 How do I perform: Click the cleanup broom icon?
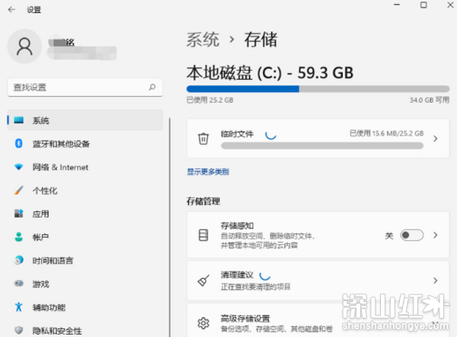[203, 281]
